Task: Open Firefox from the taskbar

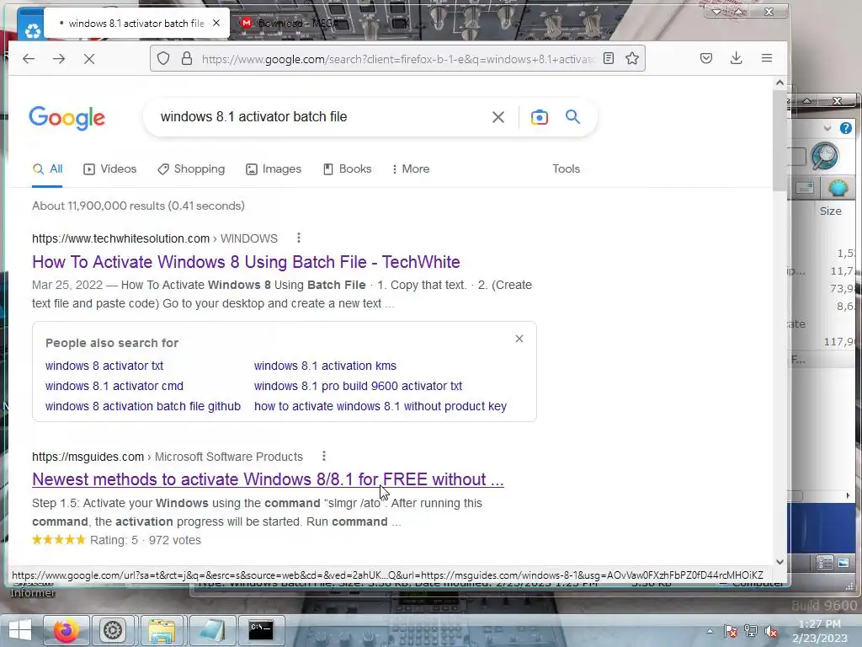Action: pyautogui.click(x=66, y=630)
